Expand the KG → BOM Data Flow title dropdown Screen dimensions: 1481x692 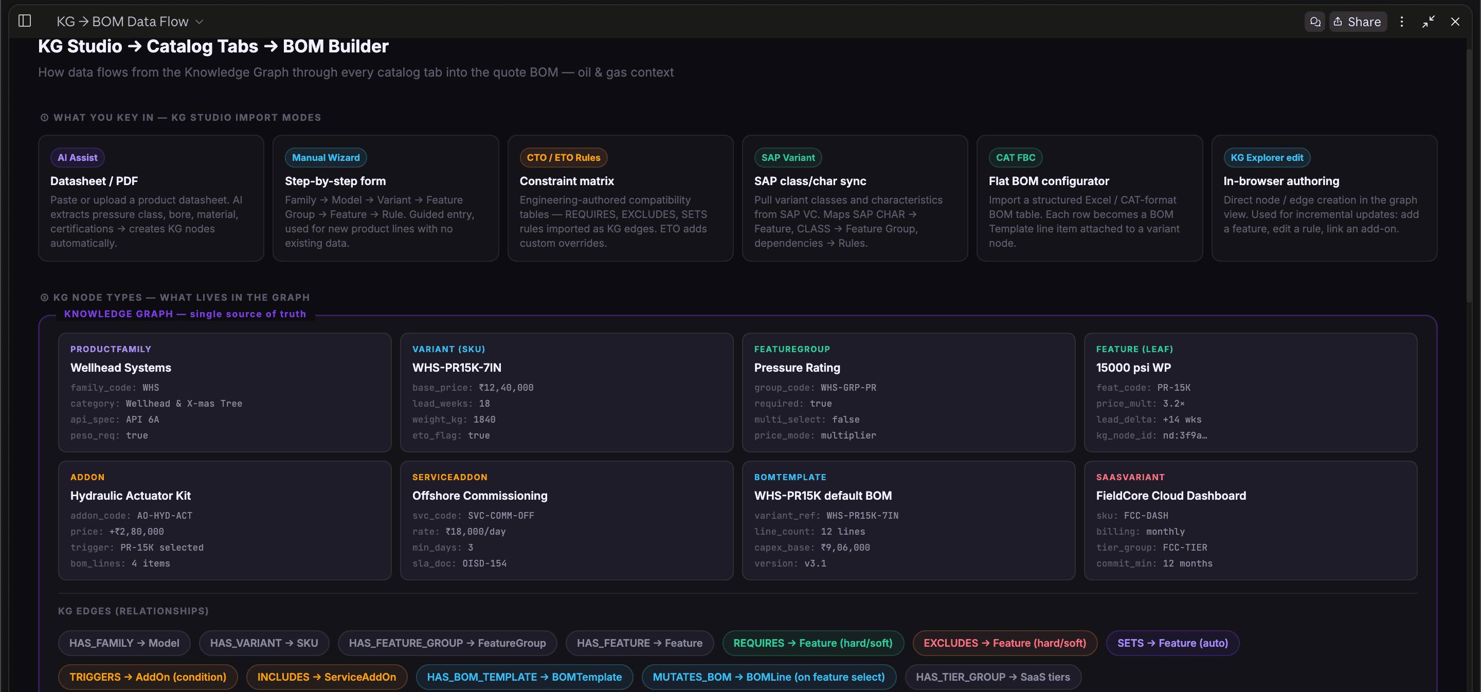pos(131,21)
